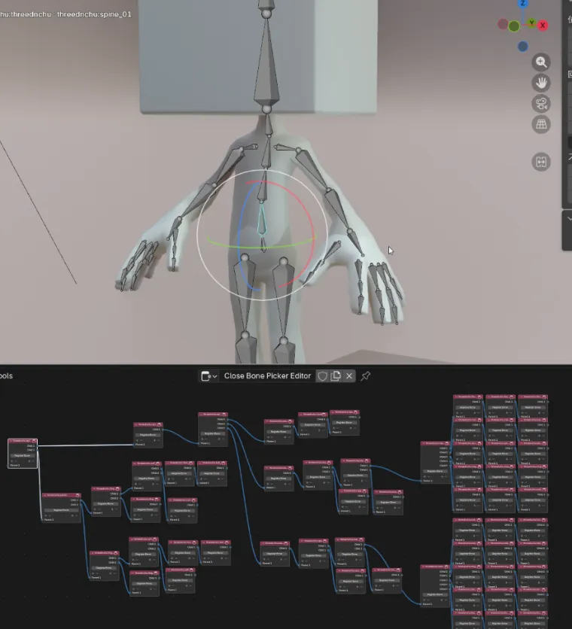
Task: Click the bracketed frame icon below grid icon
Action: pos(541,162)
